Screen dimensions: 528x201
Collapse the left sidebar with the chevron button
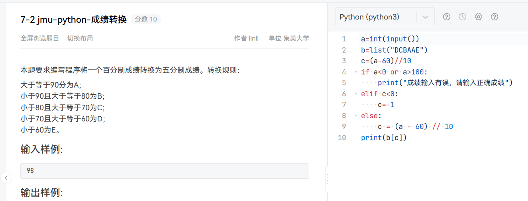click(6, 178)
